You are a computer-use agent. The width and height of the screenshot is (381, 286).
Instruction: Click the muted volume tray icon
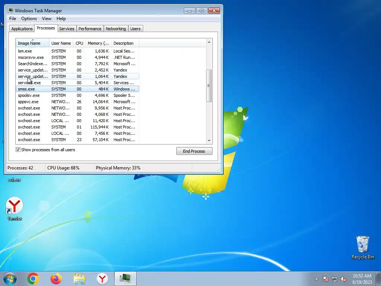pyautogui.click(x=343, y=279)
